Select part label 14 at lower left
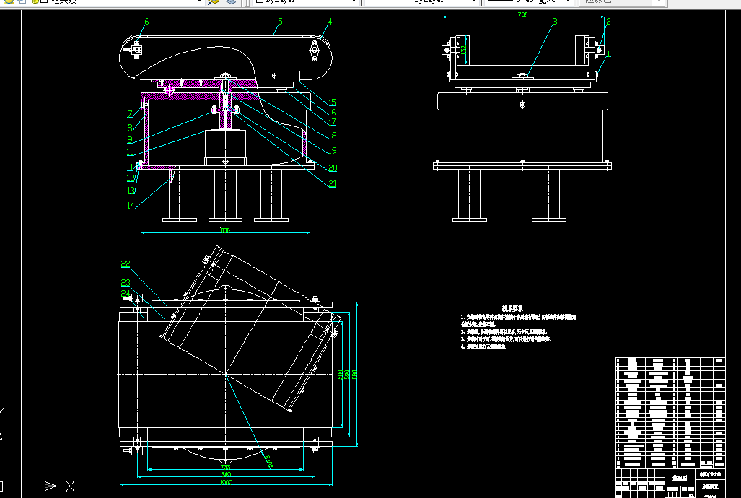Viewport: 741px width, 498px height. [x=131, y=206]
